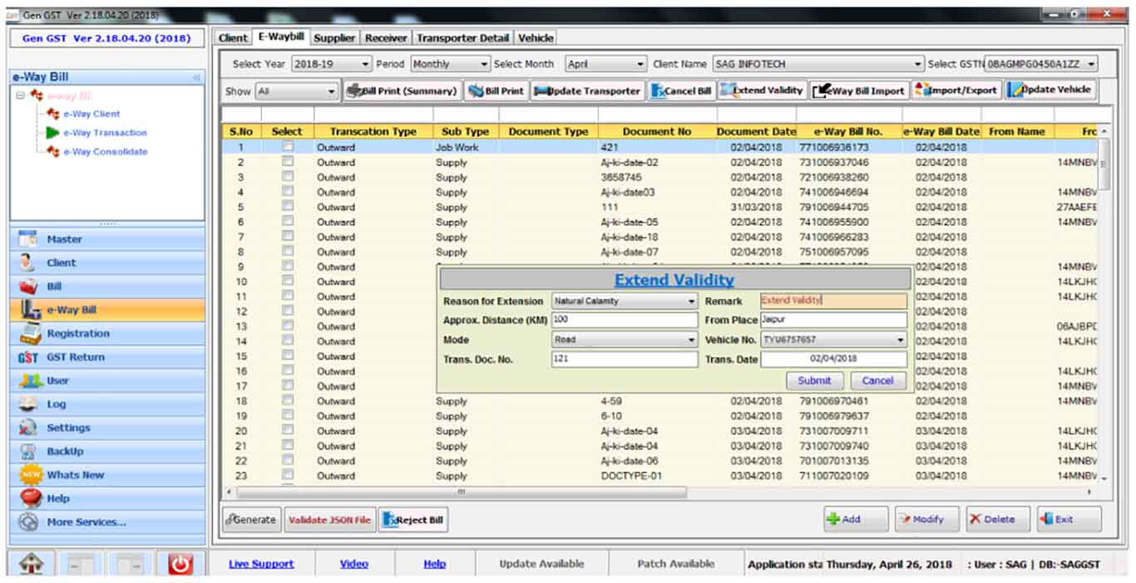Screen dimensions: 1136x583
Task: Click the home icon in bottom bar
Action: tap(31, 564)
